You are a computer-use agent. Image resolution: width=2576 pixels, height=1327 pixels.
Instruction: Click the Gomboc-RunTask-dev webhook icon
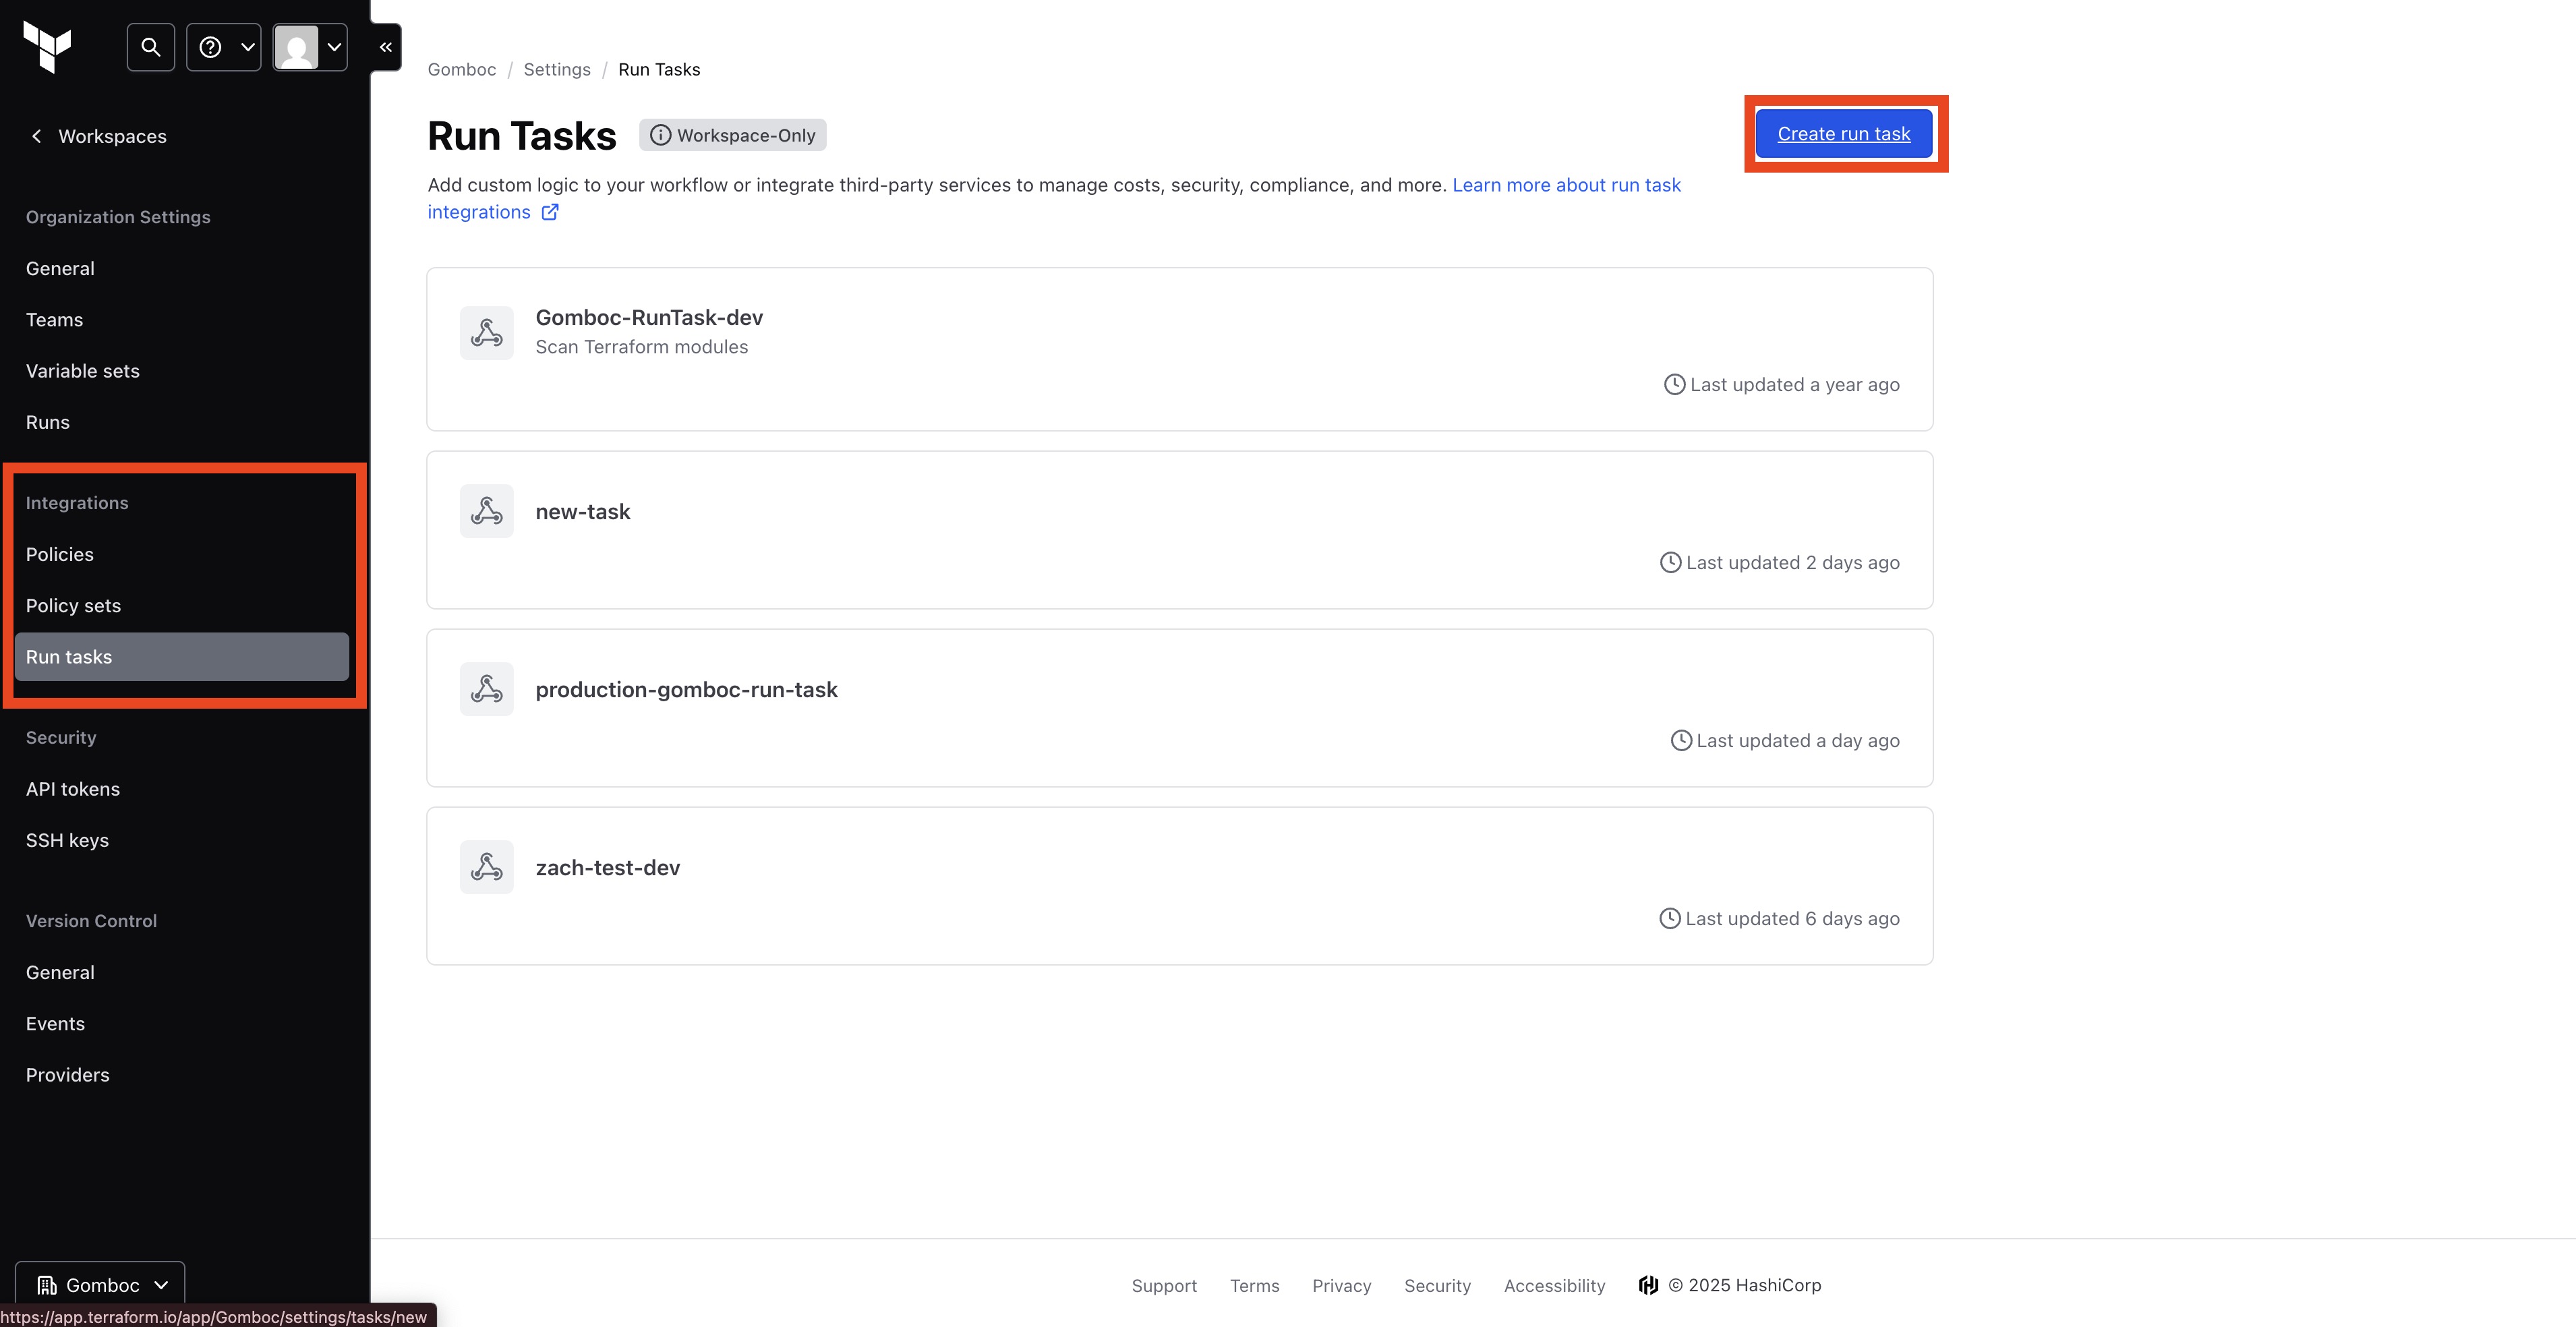coord(487,333)
